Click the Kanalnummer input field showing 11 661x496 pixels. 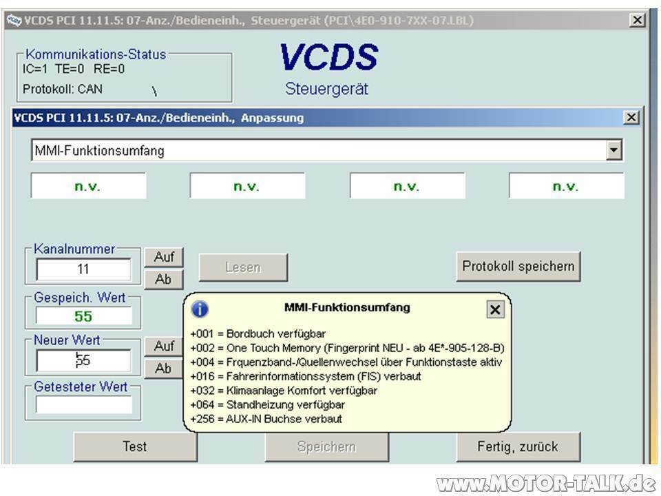(x=83, y=268)
